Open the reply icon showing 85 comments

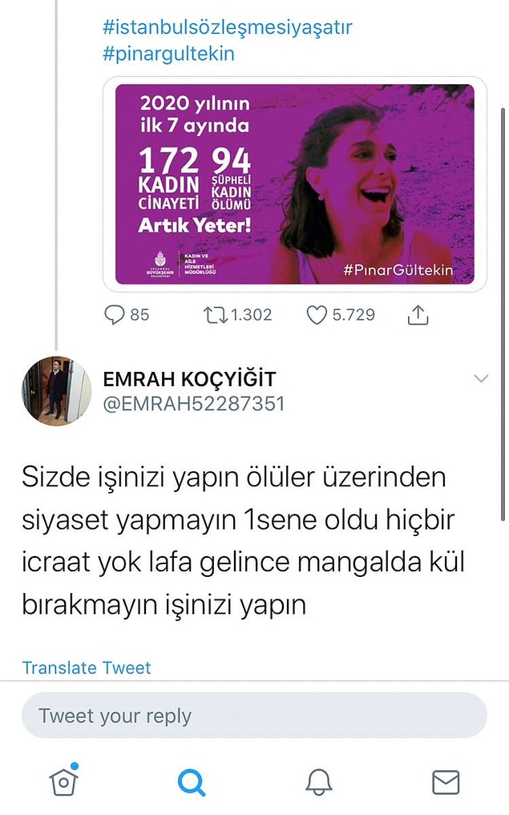coord(115,315)
